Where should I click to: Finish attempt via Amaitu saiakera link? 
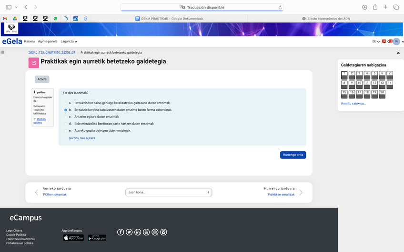point(353,103)
